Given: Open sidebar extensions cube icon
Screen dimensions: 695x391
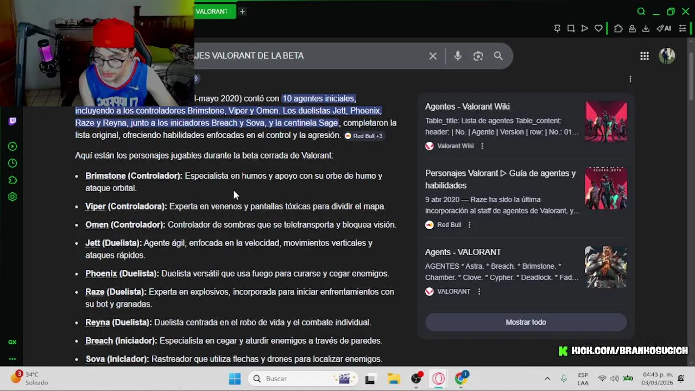Looking at the screenshot, I should click(x=12, y=180).
